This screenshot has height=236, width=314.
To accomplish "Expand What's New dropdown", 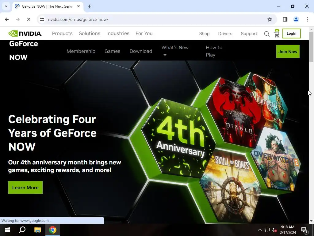I will [175, 51].
